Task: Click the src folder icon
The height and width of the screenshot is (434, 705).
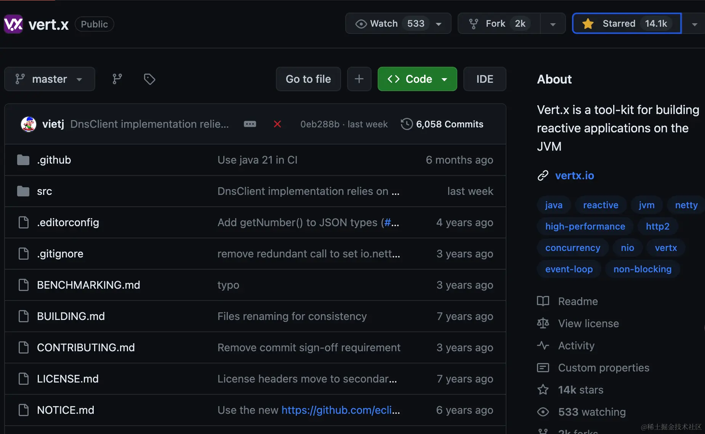Action: tap(23, 191)
